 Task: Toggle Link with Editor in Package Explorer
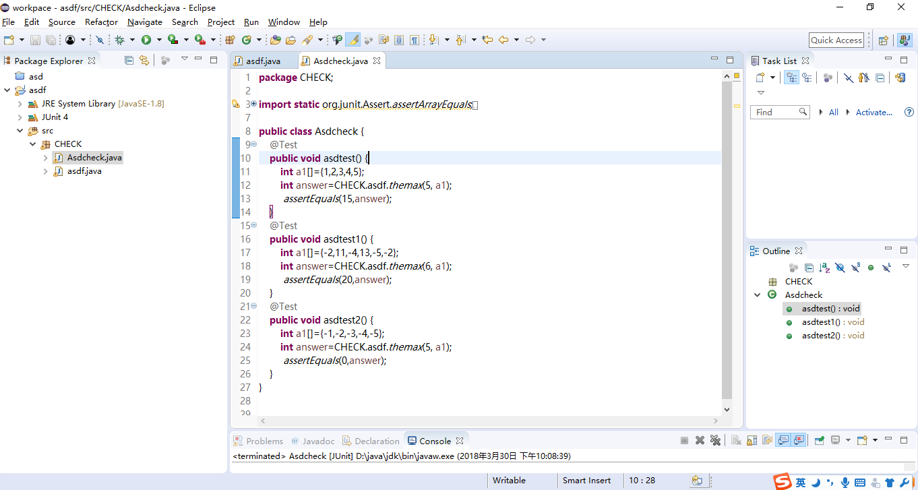pos(144,60)
